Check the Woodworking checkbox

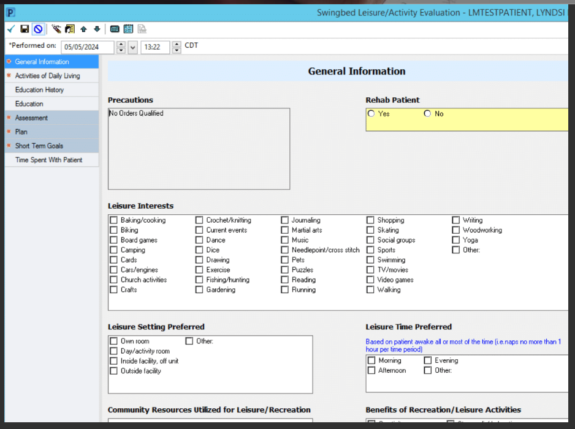tap(456, 230)
